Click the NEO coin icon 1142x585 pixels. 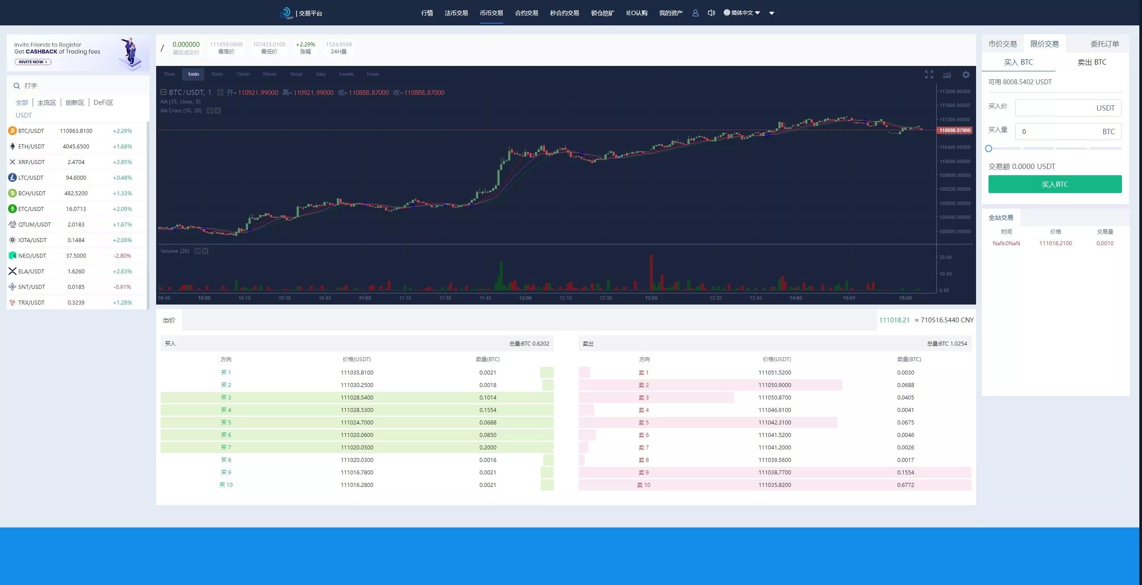click(12, 255)
